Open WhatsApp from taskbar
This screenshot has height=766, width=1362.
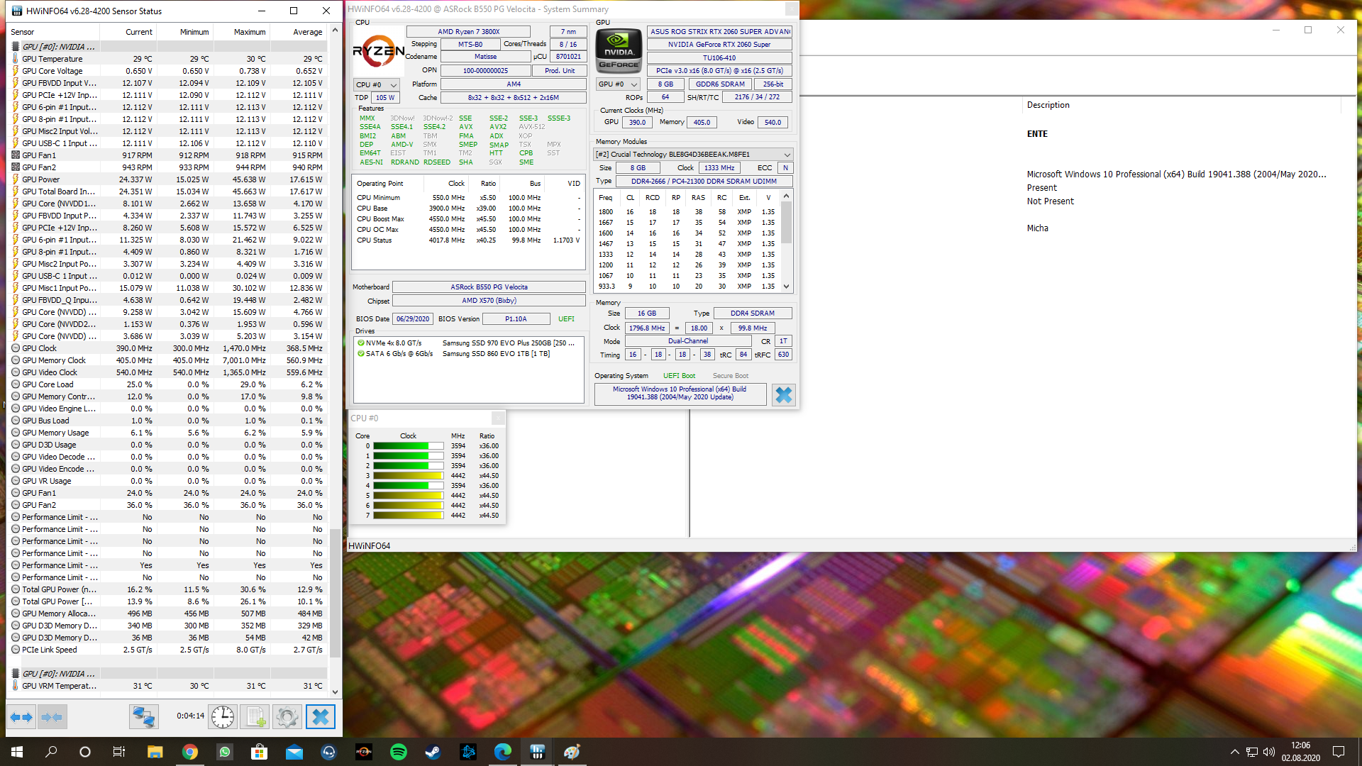coord(225,752)
